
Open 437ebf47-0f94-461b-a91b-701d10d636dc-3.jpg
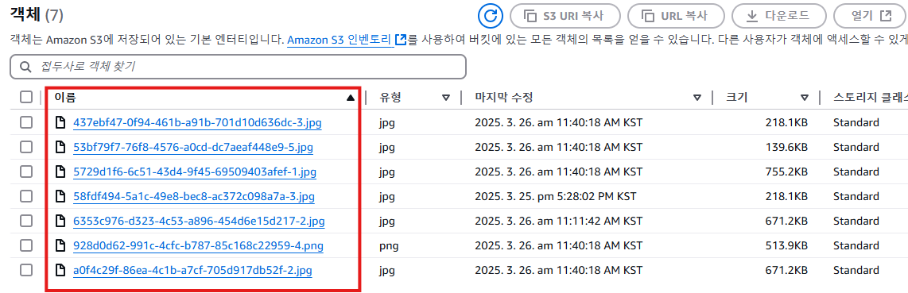tap(197, 122)
